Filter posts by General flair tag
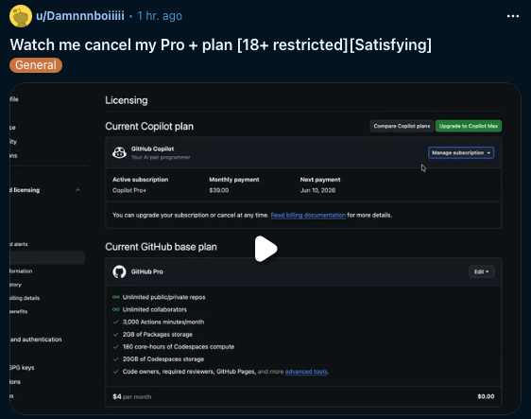531x419 pixels. pyautogui.click(x=36, y=65)
